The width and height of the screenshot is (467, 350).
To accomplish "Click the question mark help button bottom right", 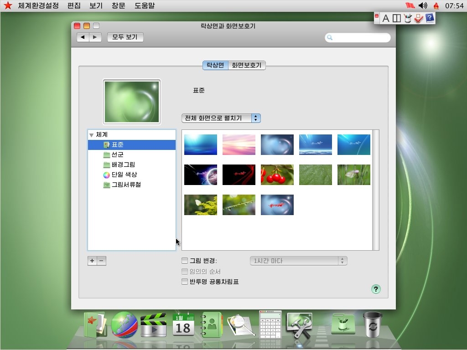I will 375,288.
